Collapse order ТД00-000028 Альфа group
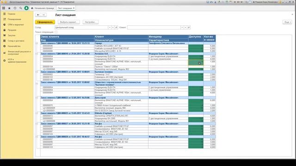296x166 pixels. click(37, 137)
